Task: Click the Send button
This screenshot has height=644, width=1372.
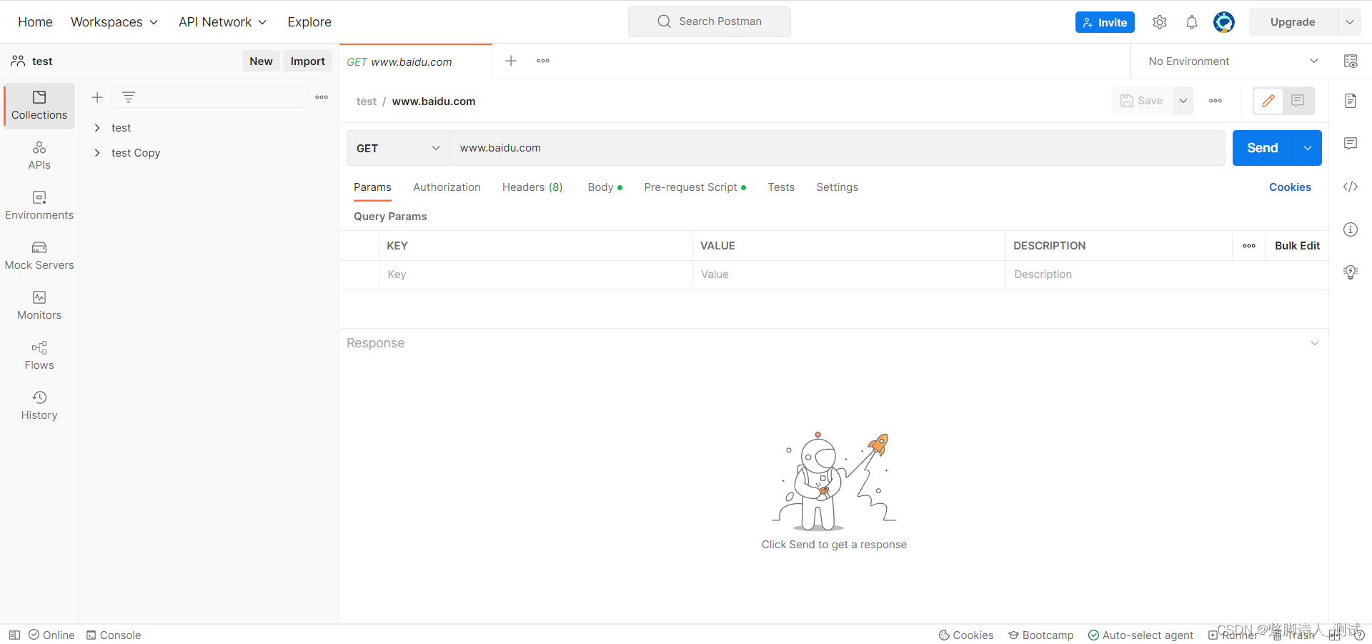Action: pos(1263,148)
